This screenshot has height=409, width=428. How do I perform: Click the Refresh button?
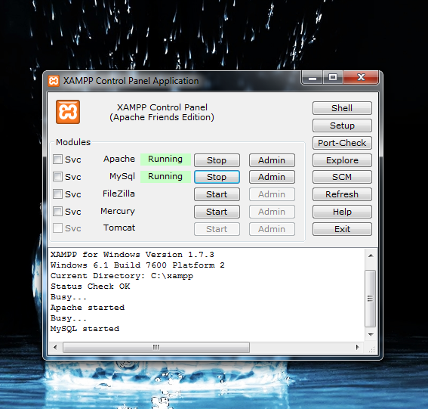tap(342, 194)
